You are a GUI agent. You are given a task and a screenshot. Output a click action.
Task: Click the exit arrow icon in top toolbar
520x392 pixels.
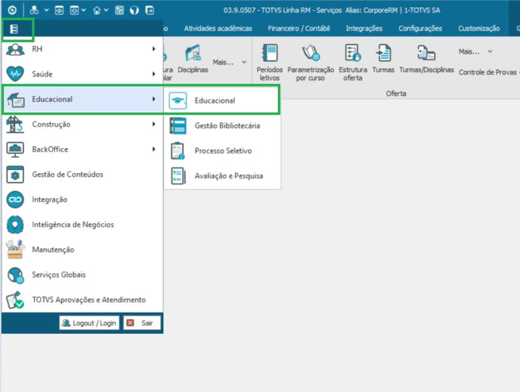149,10
